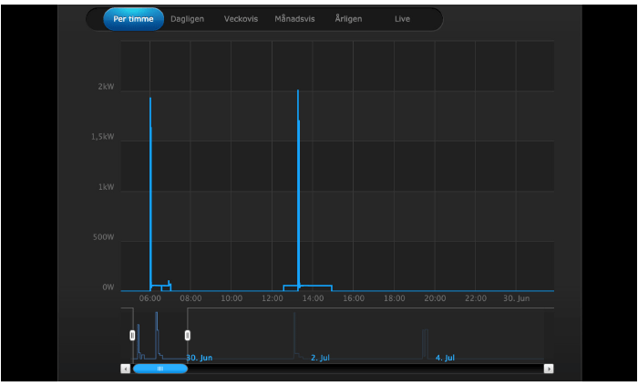Open the Veckovis tab
Screen dimensions: 638x386
241,19
